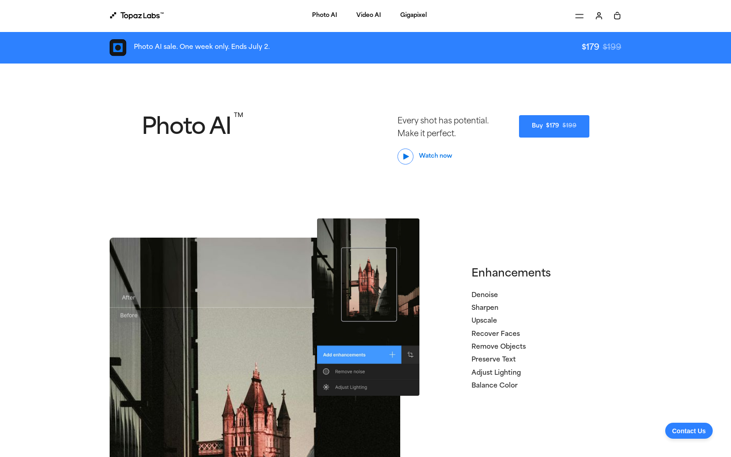Click the Adjust Lighting panel row
The image size is (731, 457).
coord(368,387)
